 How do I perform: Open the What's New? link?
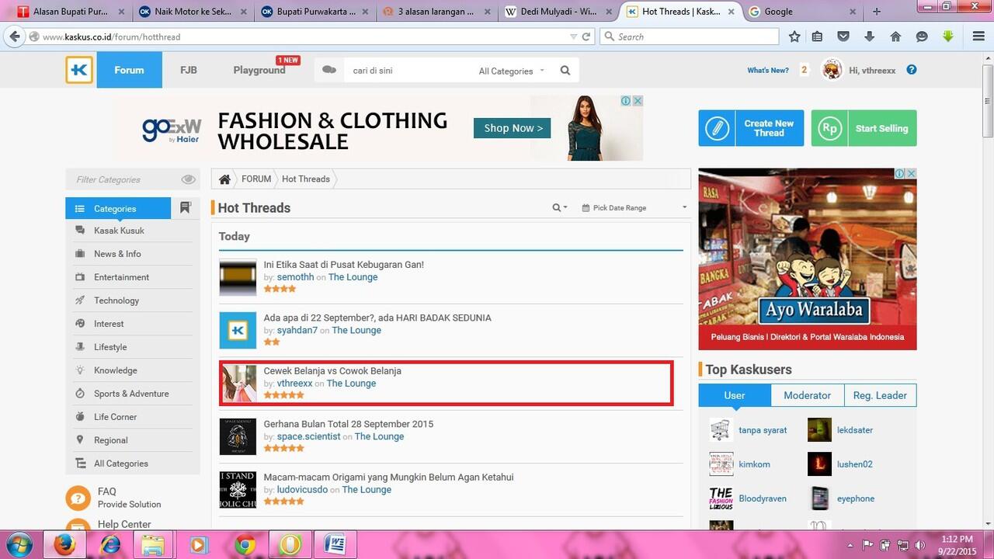[768, 70]
